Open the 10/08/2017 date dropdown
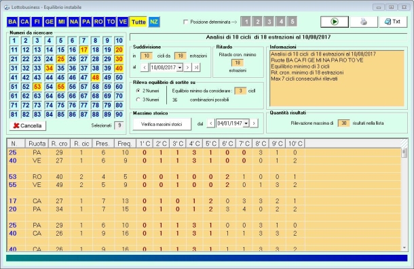Viewport: 414px width, 269px height. pyautogui.click(x=180, y=68)
